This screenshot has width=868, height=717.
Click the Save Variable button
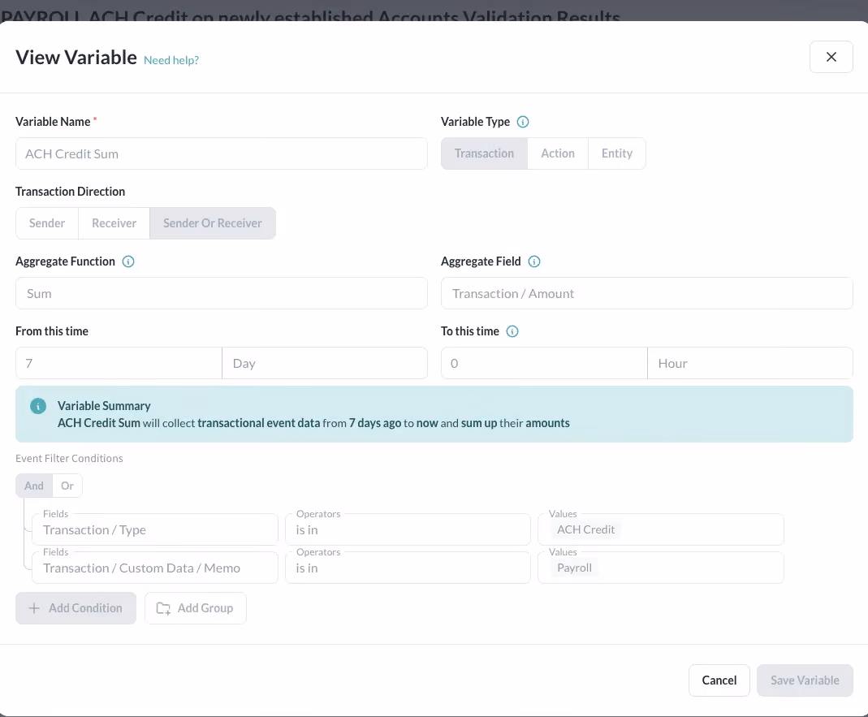pyautogui.click(x=805, y=680)
